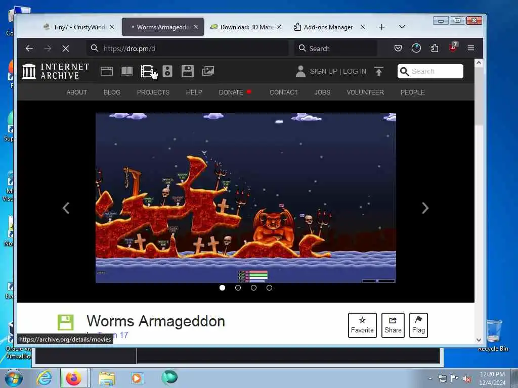Image resolution: width=518 pixels, height=388 pixels.
Task: Click the page scrollbar up arrow
Action: coord(479,63)
